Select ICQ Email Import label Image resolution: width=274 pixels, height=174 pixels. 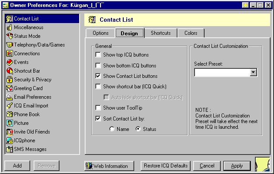(31, 106)
